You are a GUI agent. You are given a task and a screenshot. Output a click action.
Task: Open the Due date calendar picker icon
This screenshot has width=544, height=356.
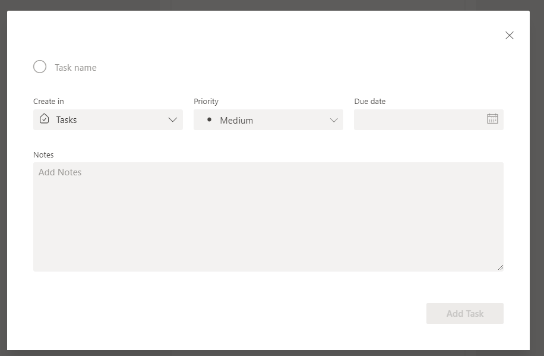pyautogui.click(x=492, y=119)
